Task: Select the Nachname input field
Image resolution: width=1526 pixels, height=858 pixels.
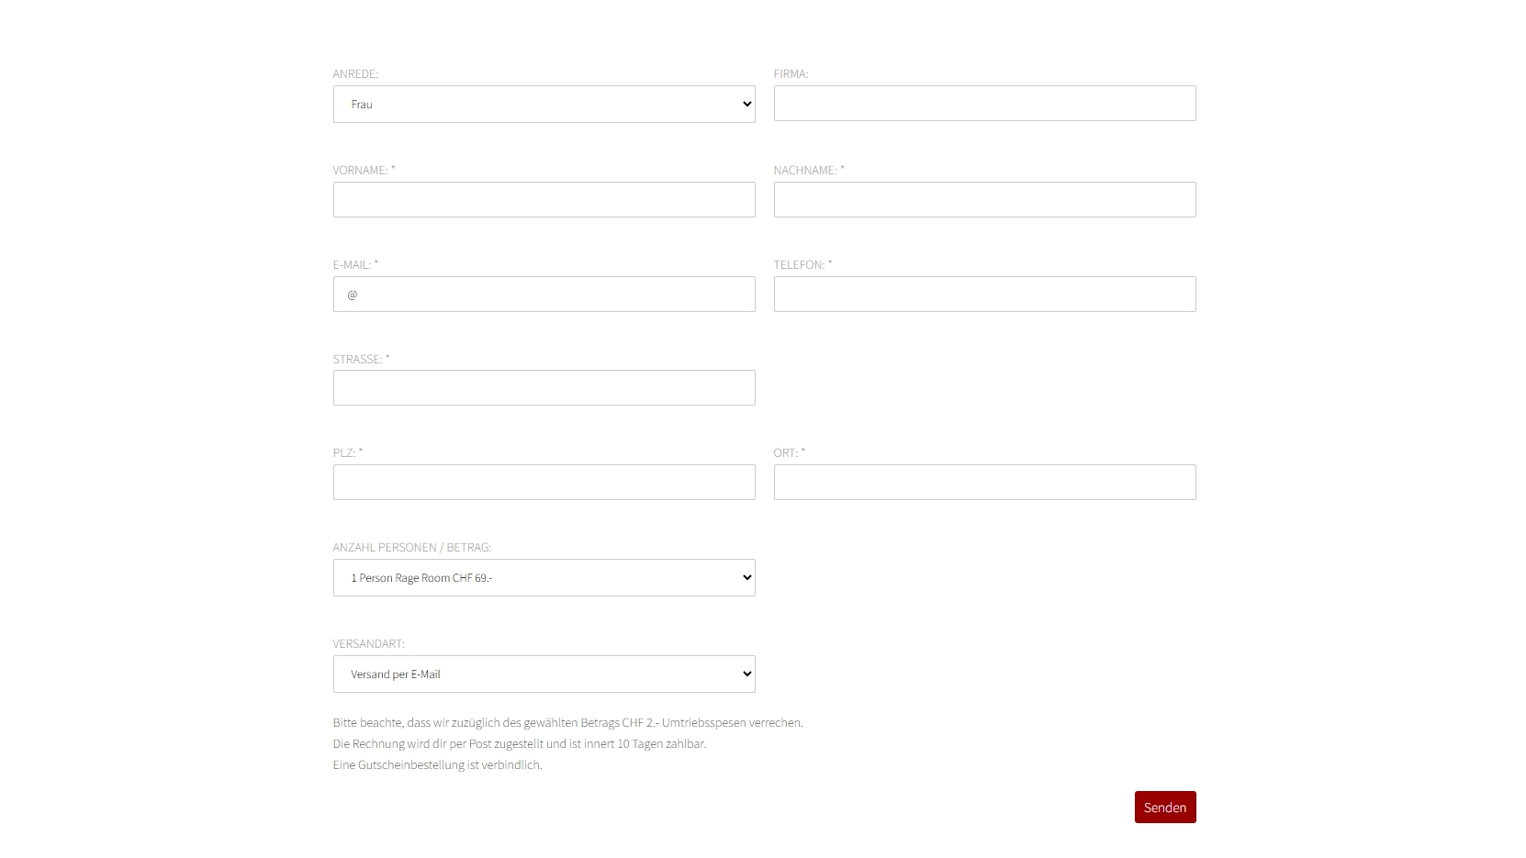Action: (x=984, y=199)
